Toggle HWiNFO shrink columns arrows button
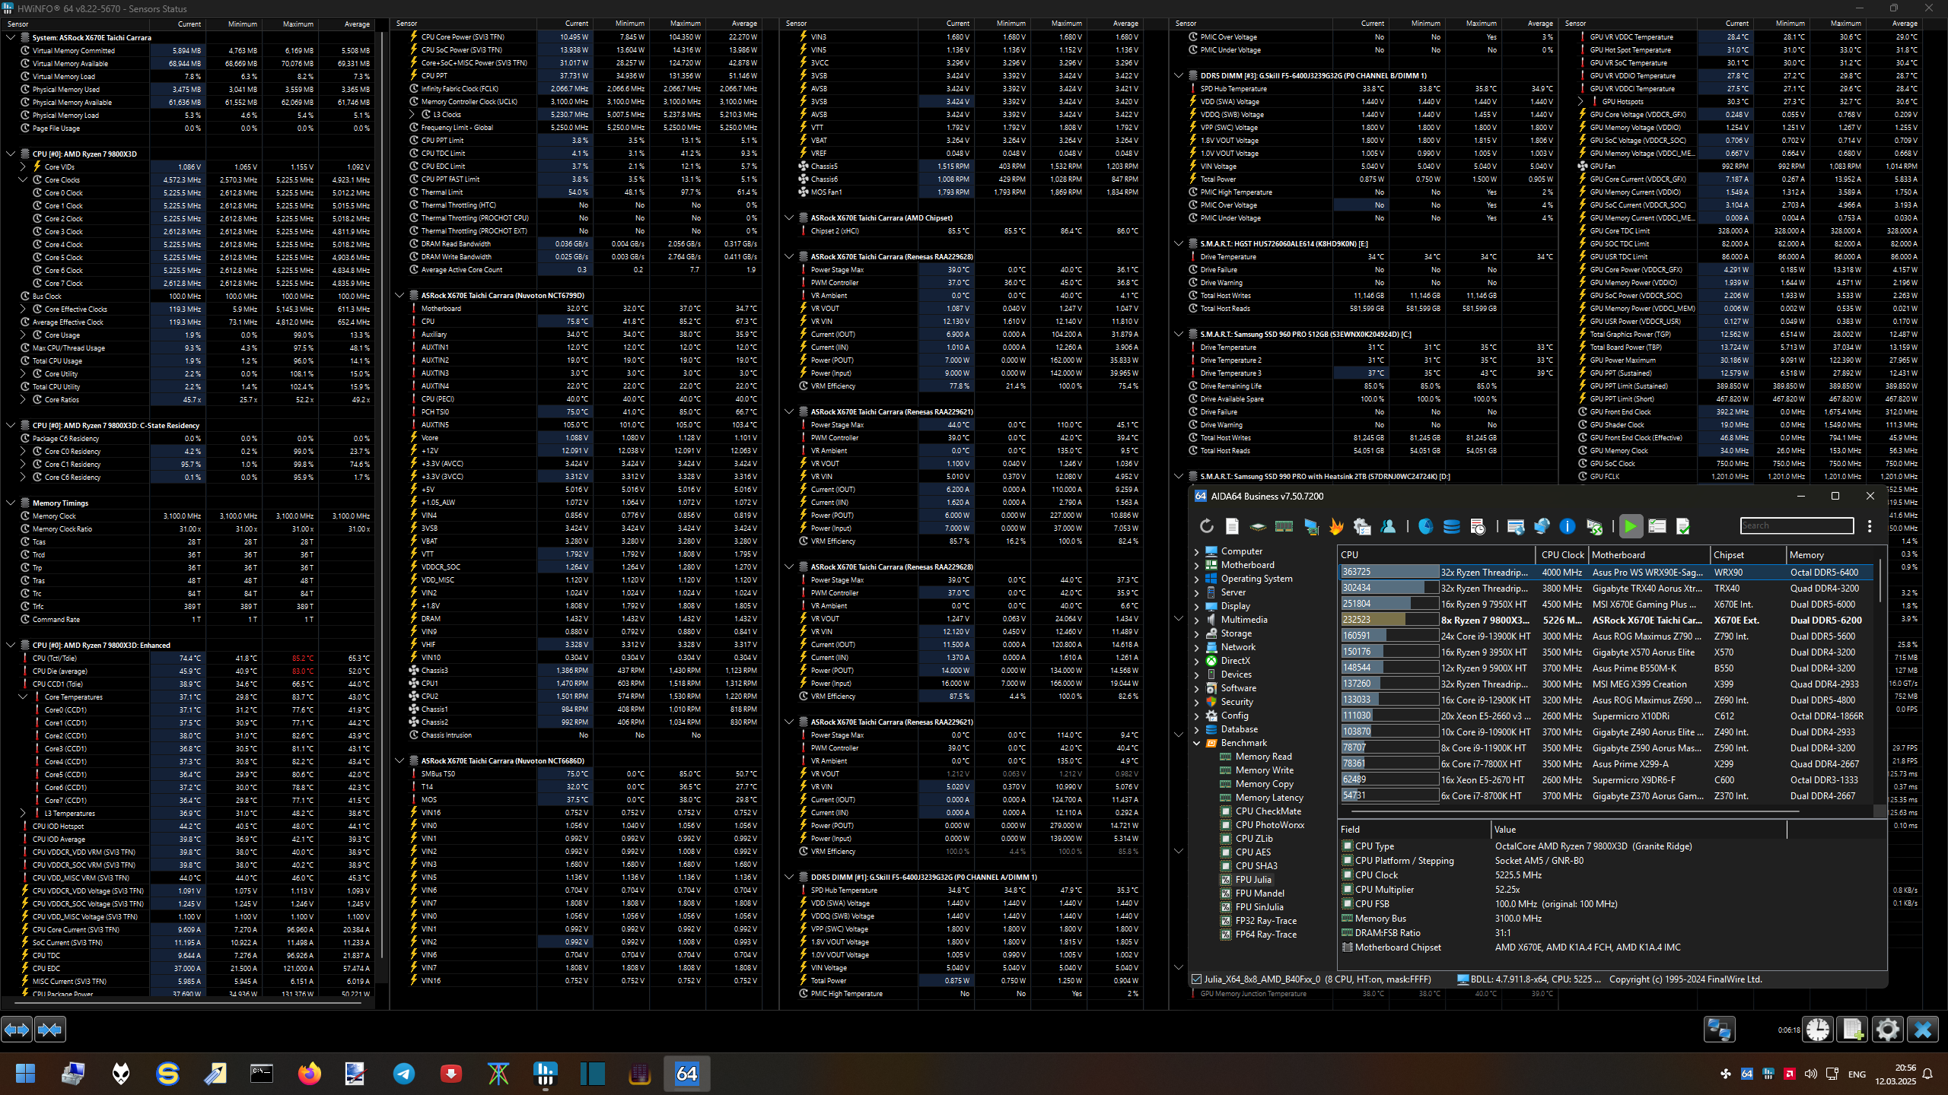Screen dimensions: 1948x1095 click(x=50, y=1030)
